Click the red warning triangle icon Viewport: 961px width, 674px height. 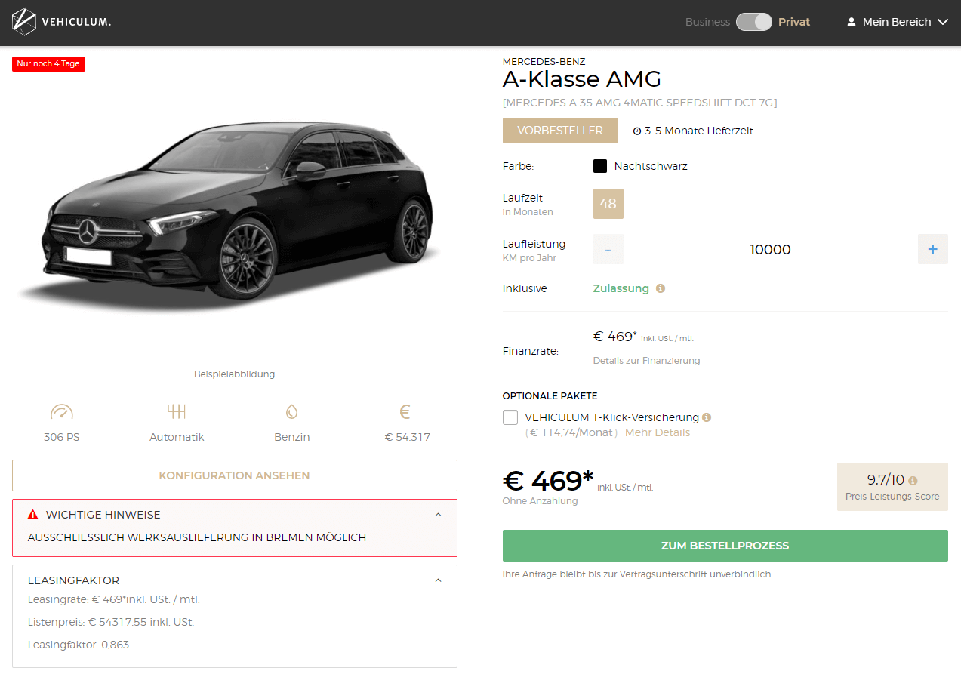32,515
